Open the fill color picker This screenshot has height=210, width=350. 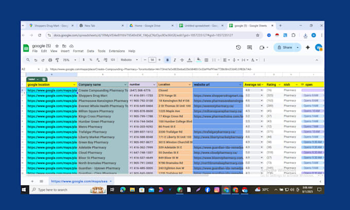pos(199,60)
